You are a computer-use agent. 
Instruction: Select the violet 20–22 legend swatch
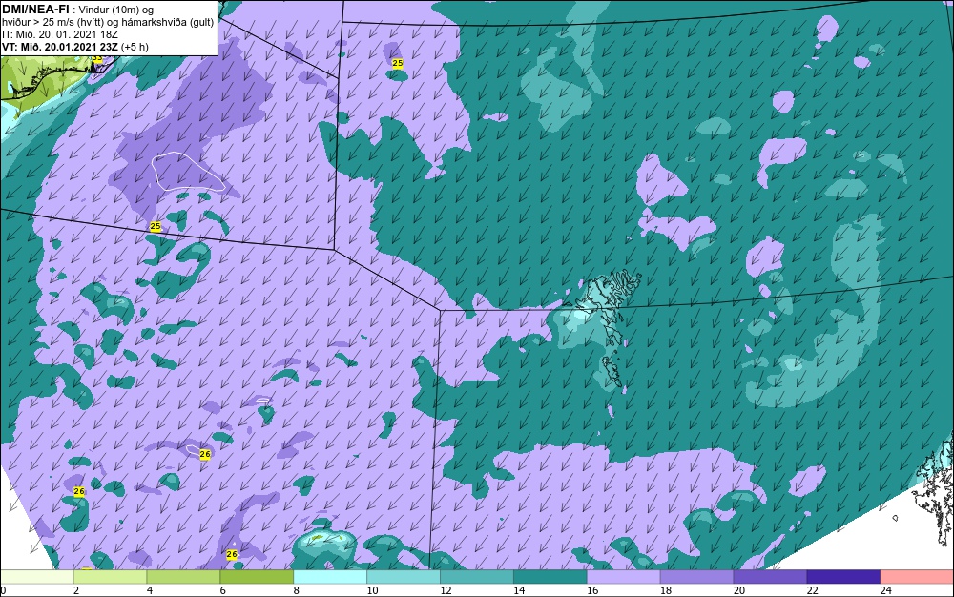tap(770, 577)
